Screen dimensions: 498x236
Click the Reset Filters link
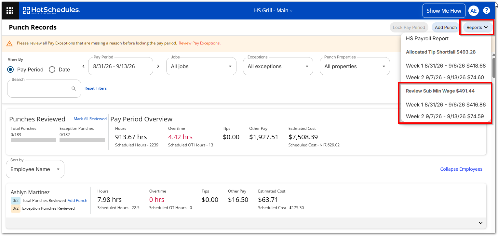pyautogui.click(x=96, y=88)
